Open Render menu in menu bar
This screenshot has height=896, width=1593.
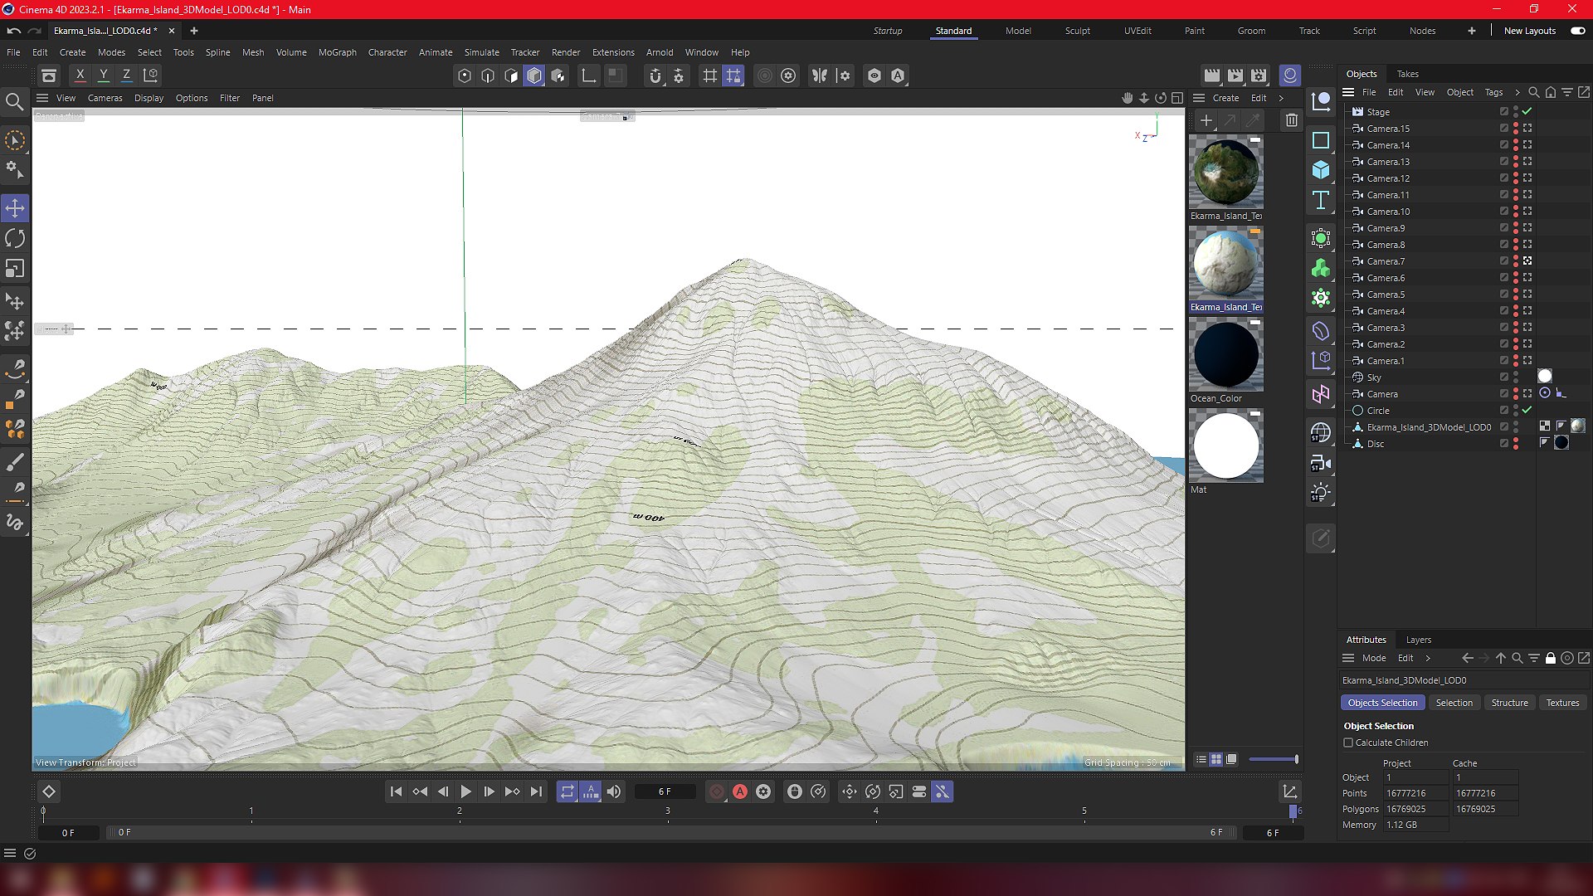[x=566, y=52]
